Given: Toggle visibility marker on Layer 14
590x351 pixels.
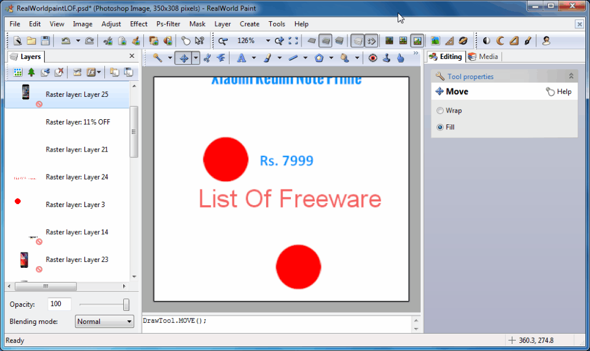Looking at the screenshot, I should 39,241.
